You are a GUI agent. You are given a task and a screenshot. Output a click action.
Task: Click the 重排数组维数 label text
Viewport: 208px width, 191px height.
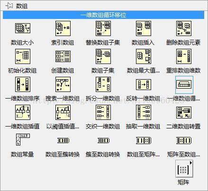tap(183, 71)
